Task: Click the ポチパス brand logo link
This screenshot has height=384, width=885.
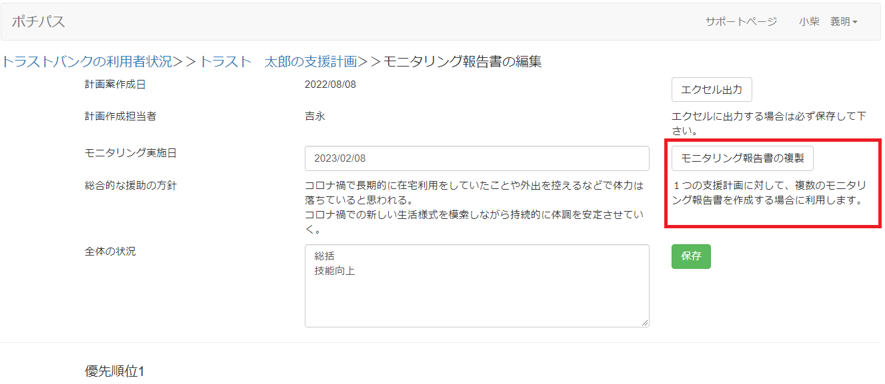Action: pos(39,21)
